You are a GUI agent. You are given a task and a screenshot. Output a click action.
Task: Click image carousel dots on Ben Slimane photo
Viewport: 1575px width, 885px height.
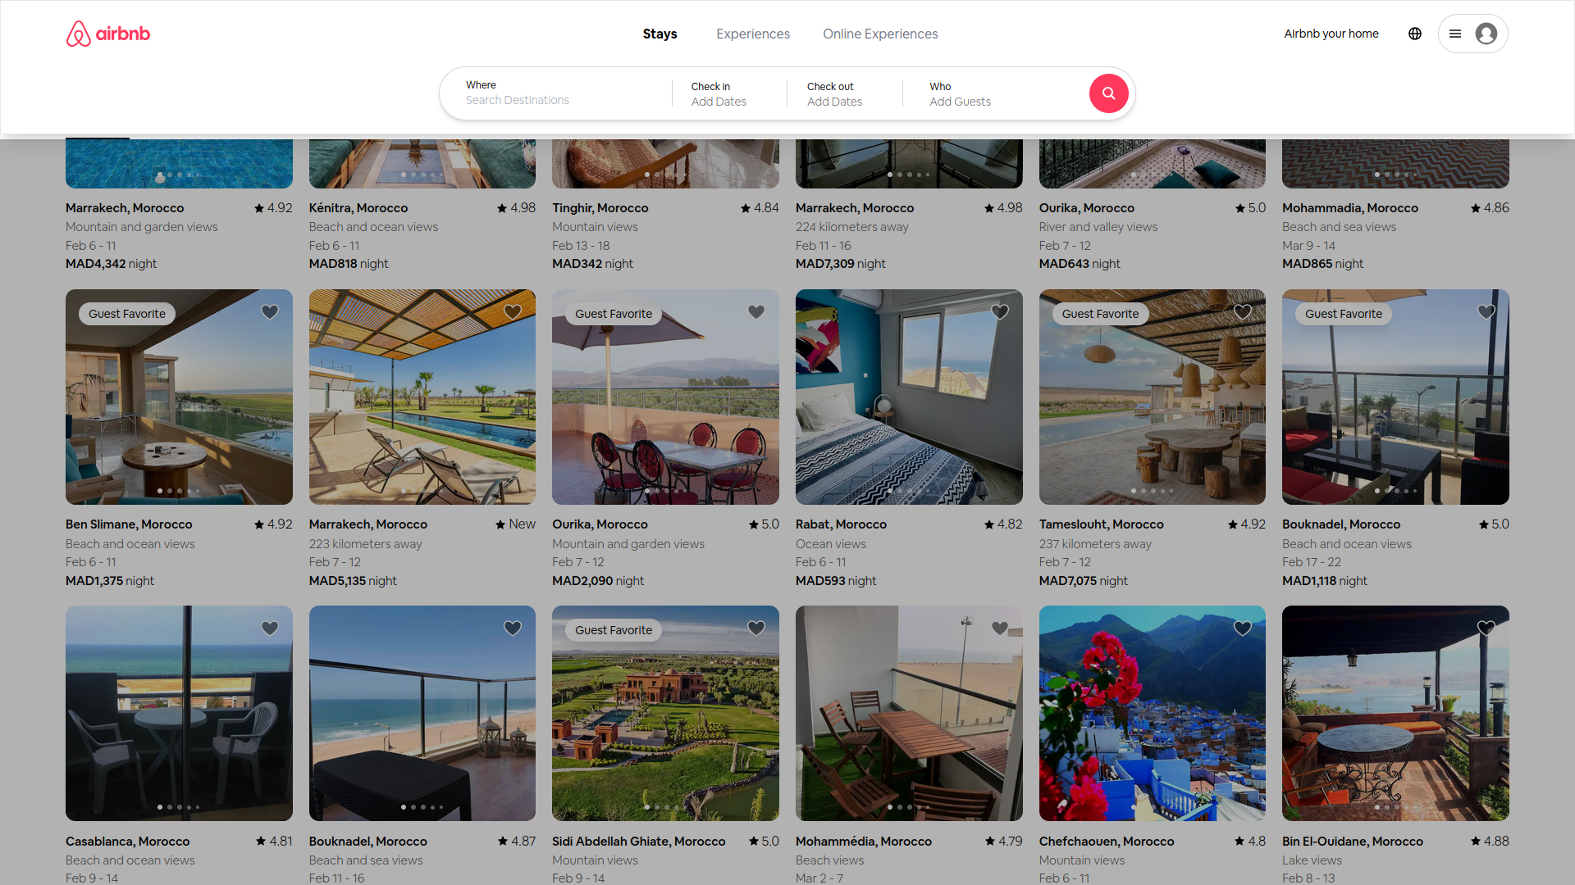click(x=179, y=491)
